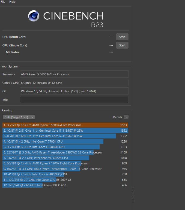
Task: Open the File menu
Action: pos(3,2)
